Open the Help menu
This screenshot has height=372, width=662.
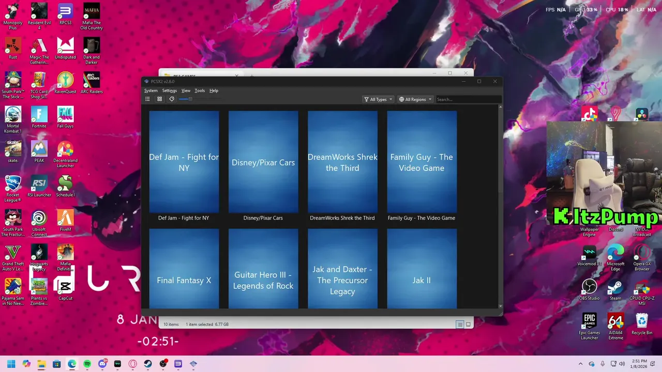tap(214, 90)
